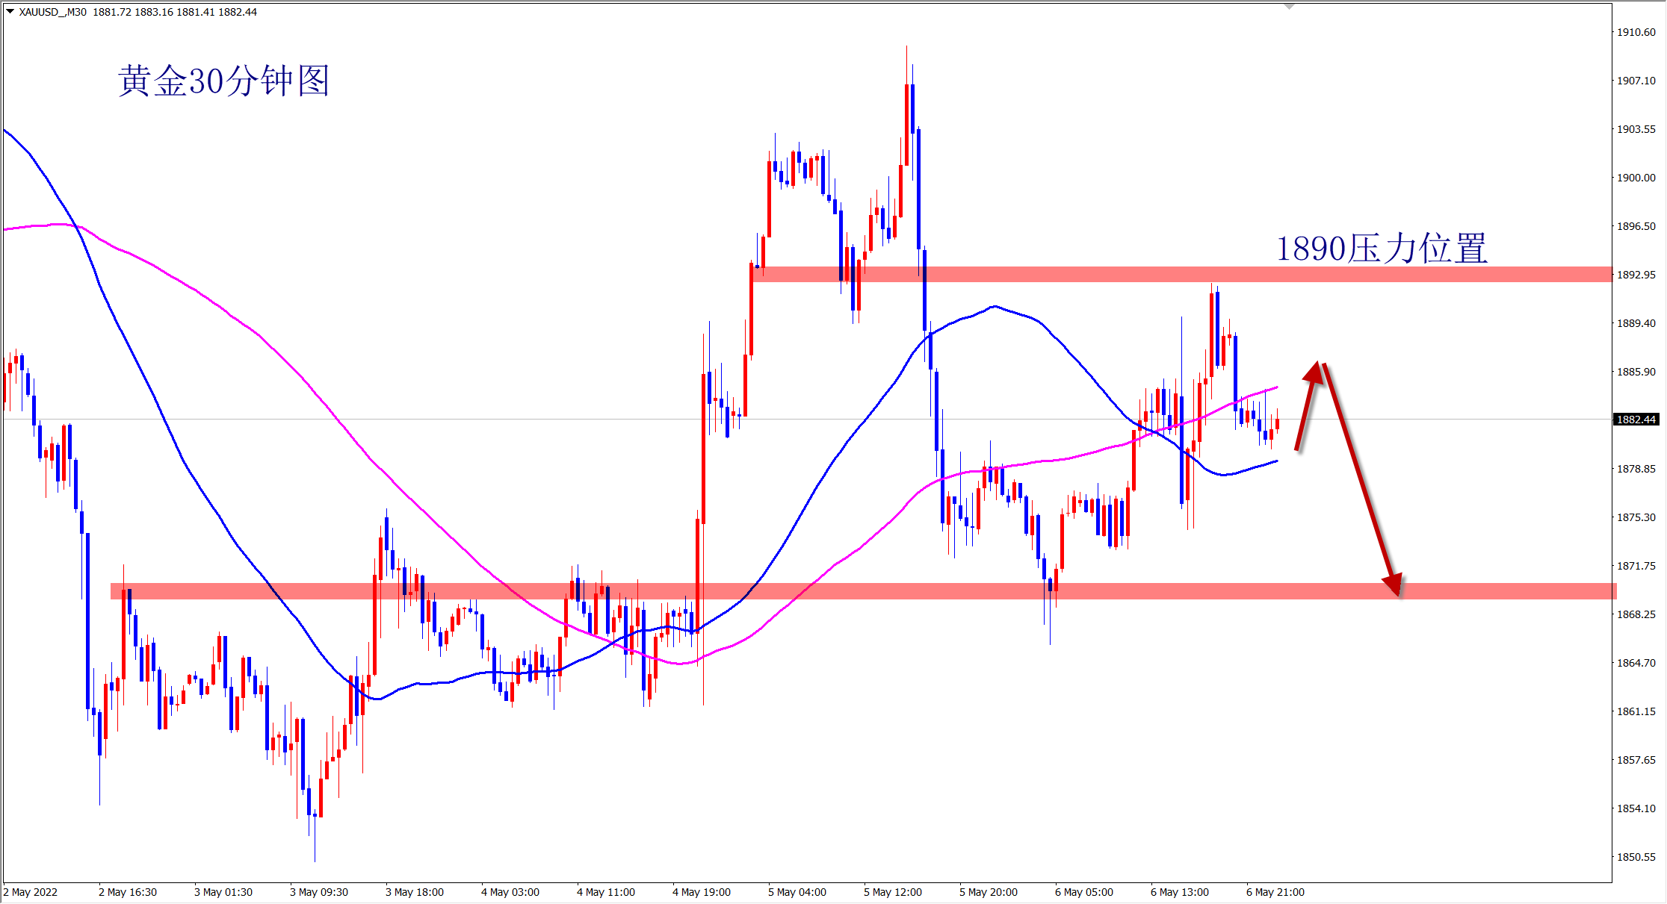Click the 1890压力位置 text annotation
This screenshot has height=904, width=1667.
(x=1381, y=249)
